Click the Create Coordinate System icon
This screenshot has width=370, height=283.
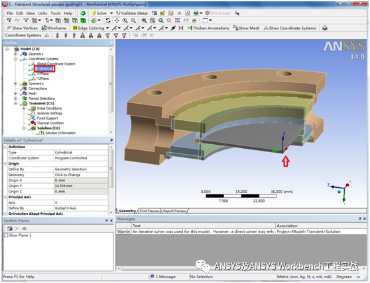coord(47,35)
